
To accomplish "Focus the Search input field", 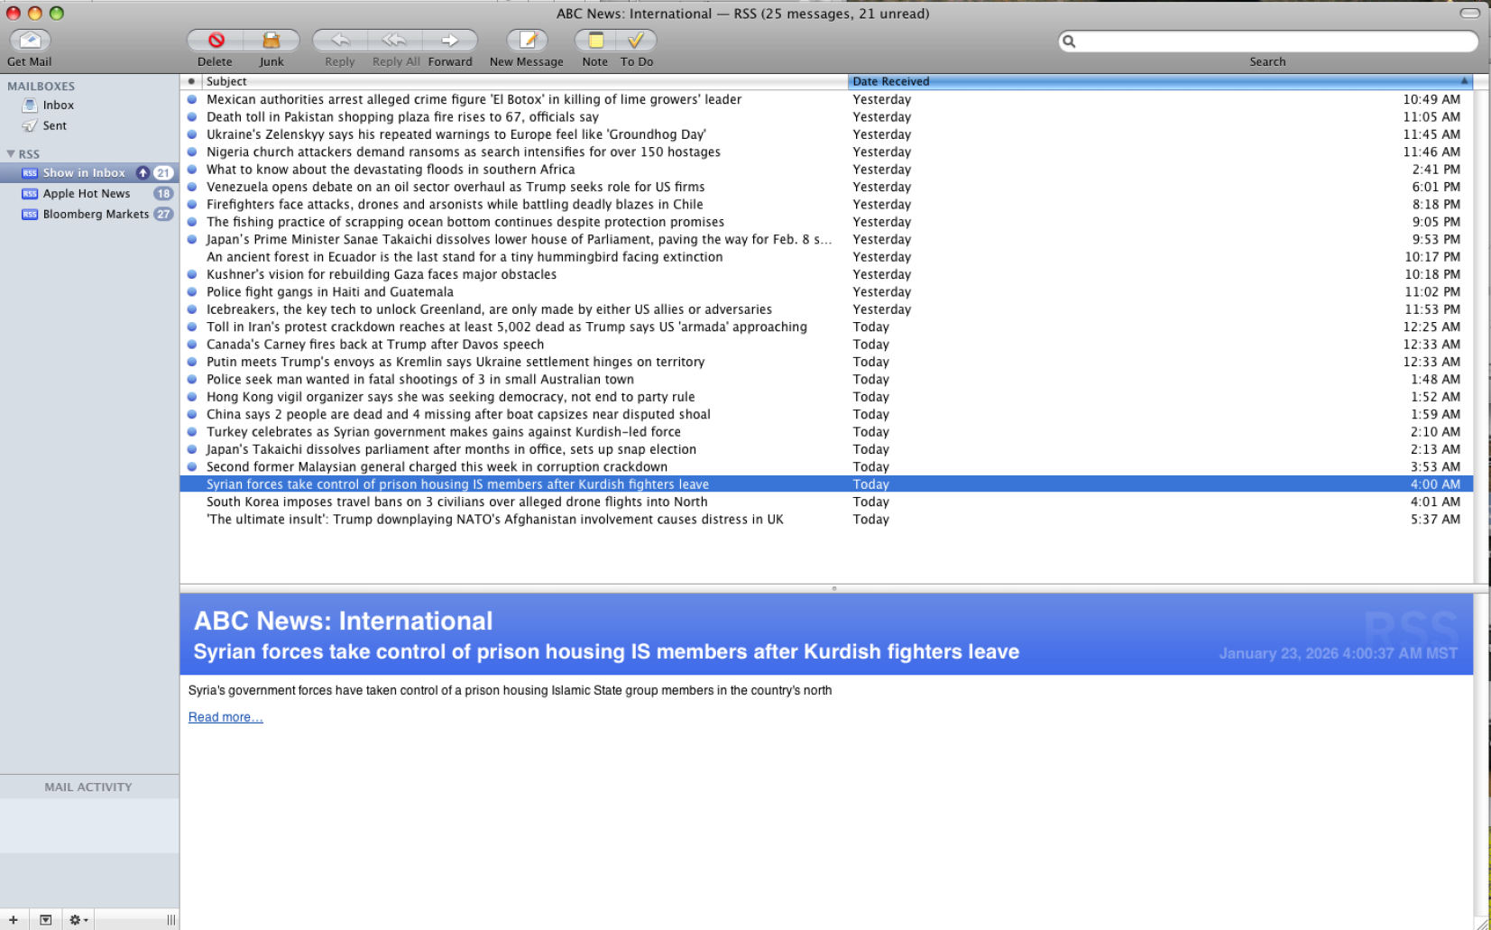I will 1267,41.
